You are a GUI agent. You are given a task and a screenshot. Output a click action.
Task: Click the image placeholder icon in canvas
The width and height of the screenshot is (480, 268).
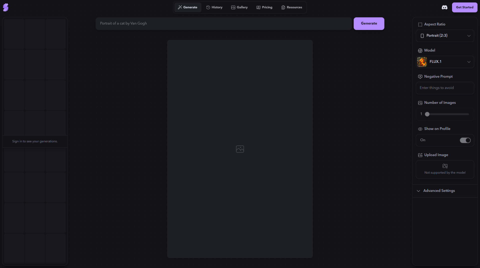[x=240, y=149]
